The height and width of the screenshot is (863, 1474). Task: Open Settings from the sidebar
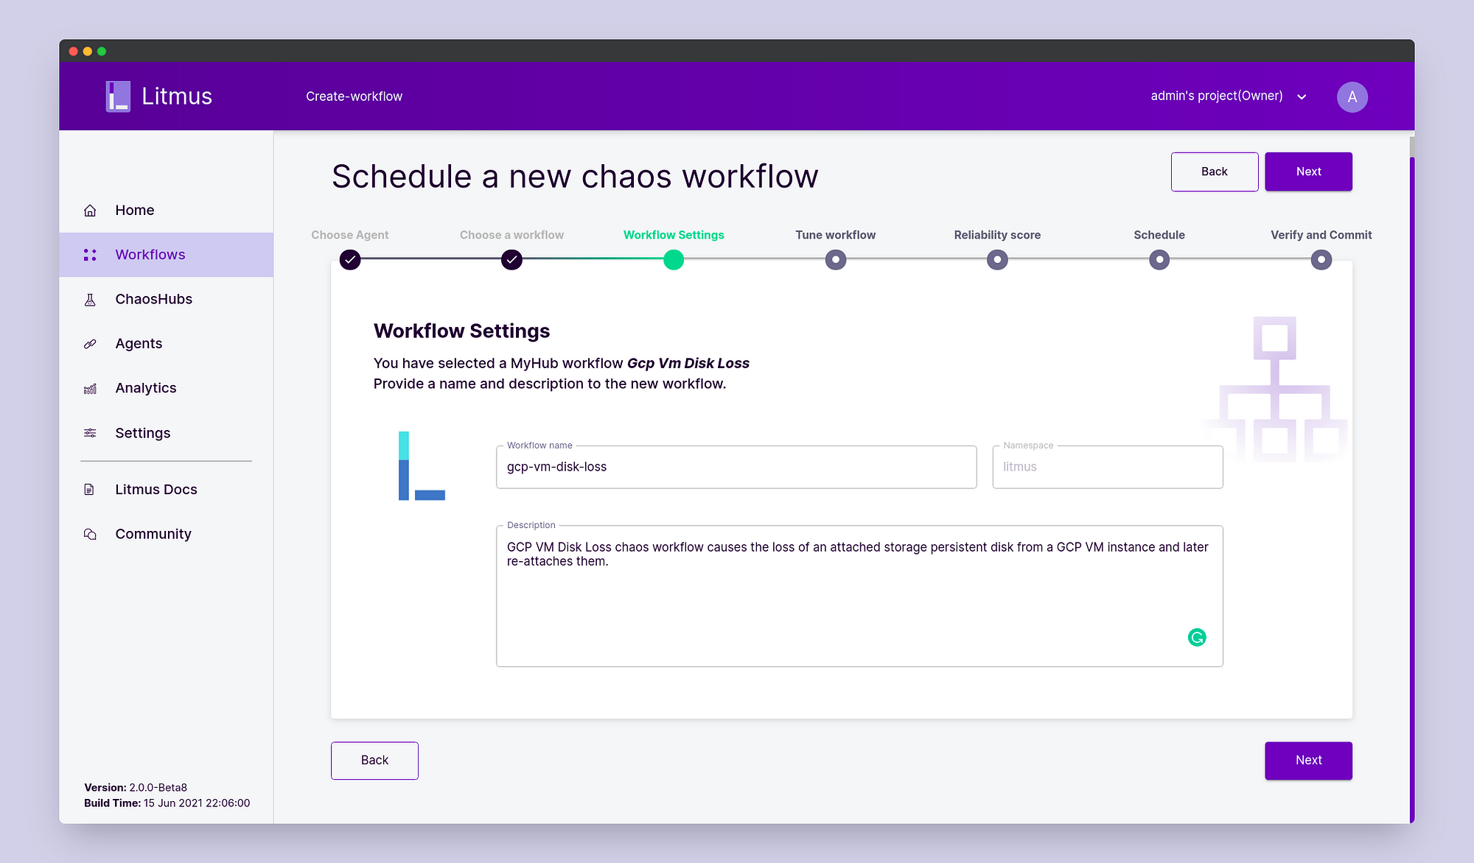pyautogui.click(x=166, y=433)
